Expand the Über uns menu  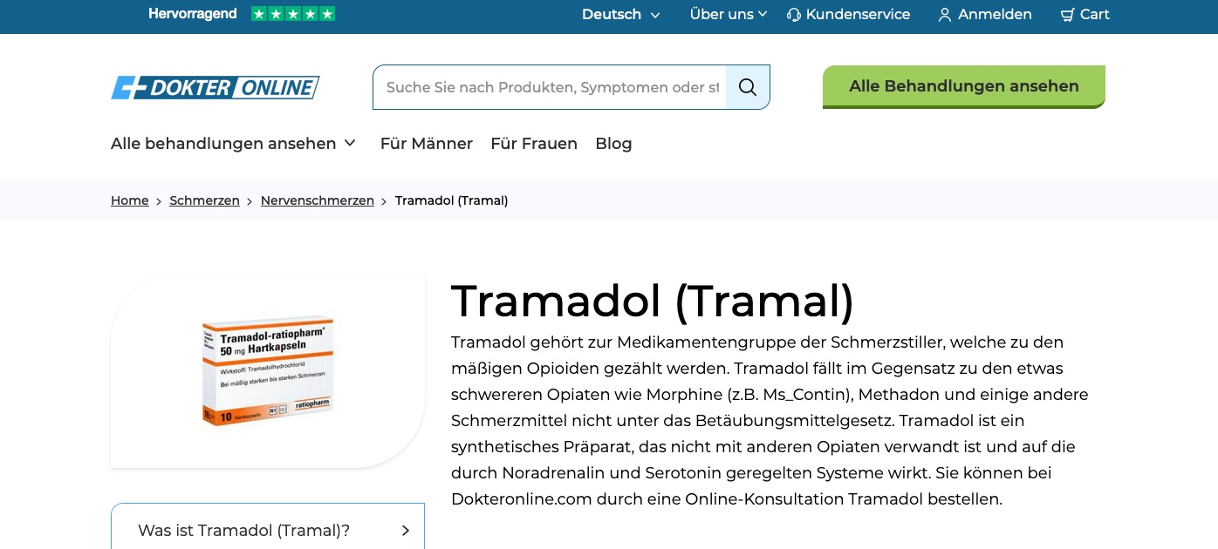pyautogui.click(x=729, y=14)
